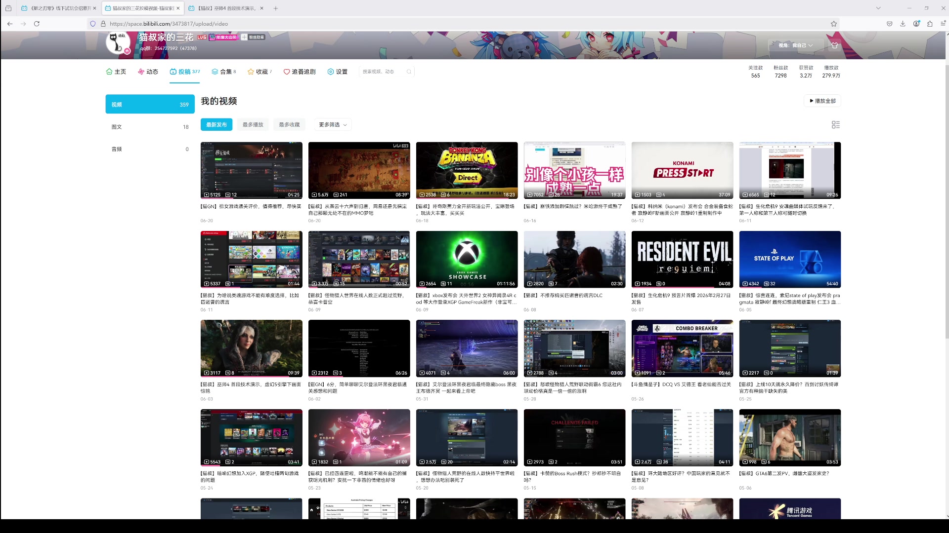Open the State of Play video thumbnail

tap(790, 260)
